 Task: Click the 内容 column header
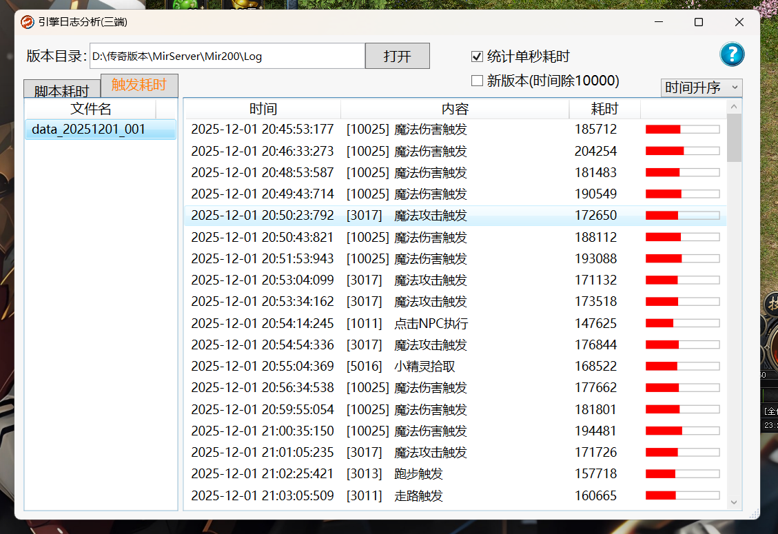pyautogui.click(x=455, y=109)
